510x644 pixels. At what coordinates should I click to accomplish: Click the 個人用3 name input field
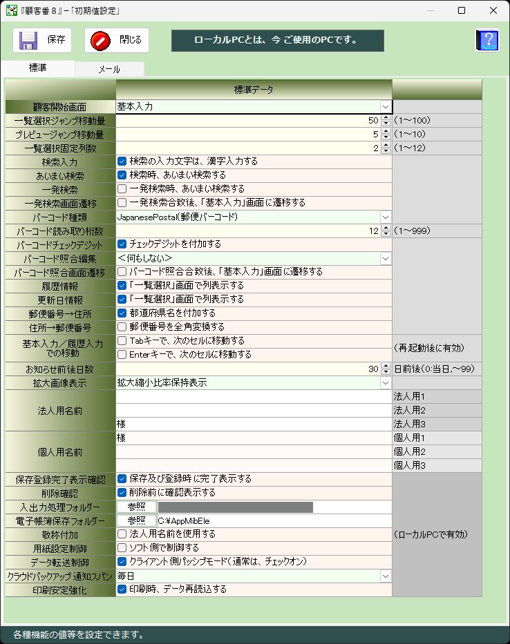click(x=254, y=465)
